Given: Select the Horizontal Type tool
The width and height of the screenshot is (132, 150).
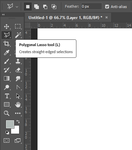Looking at the screenshot, I should (7, 96).
